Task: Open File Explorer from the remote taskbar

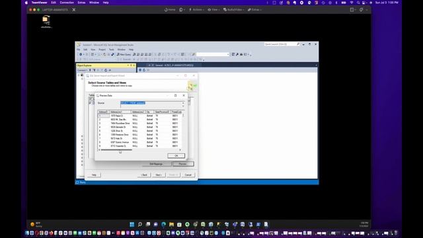Action: [171, 224]
